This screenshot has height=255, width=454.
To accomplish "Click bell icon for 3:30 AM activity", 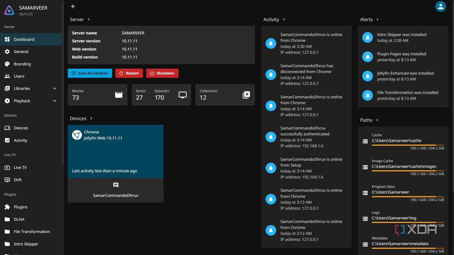I will pyautogui.click(x=271, y=43).
